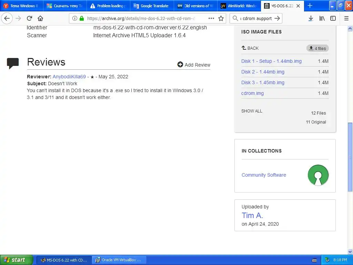Click the browser forward arrow
353x265 pixels.
[18, 18]
